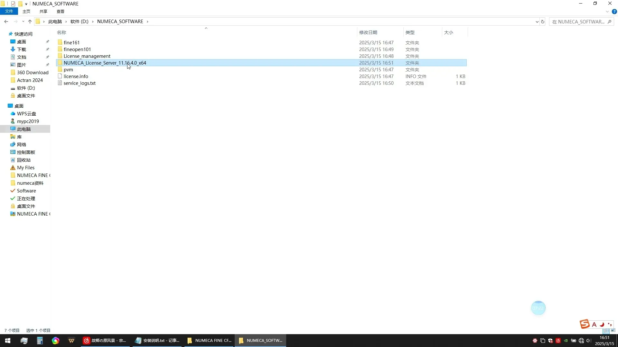Click the Back navigation arrow

point(6,22)
